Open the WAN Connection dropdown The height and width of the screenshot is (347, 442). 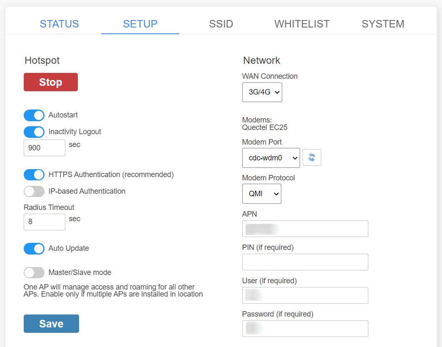pos(262,92)
